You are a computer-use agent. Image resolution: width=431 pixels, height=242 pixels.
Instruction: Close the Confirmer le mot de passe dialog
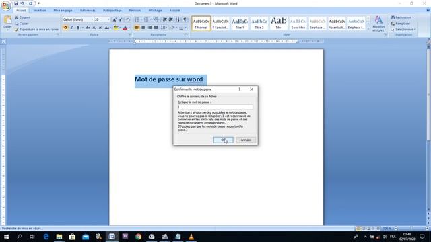tap(251, 89)
